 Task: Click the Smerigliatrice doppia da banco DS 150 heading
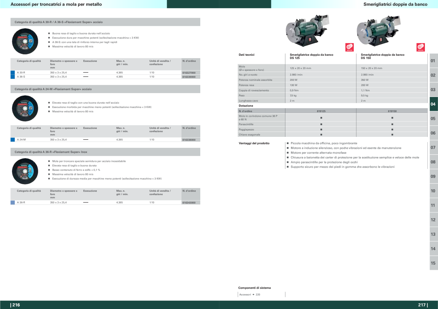(x=383, y=56)
